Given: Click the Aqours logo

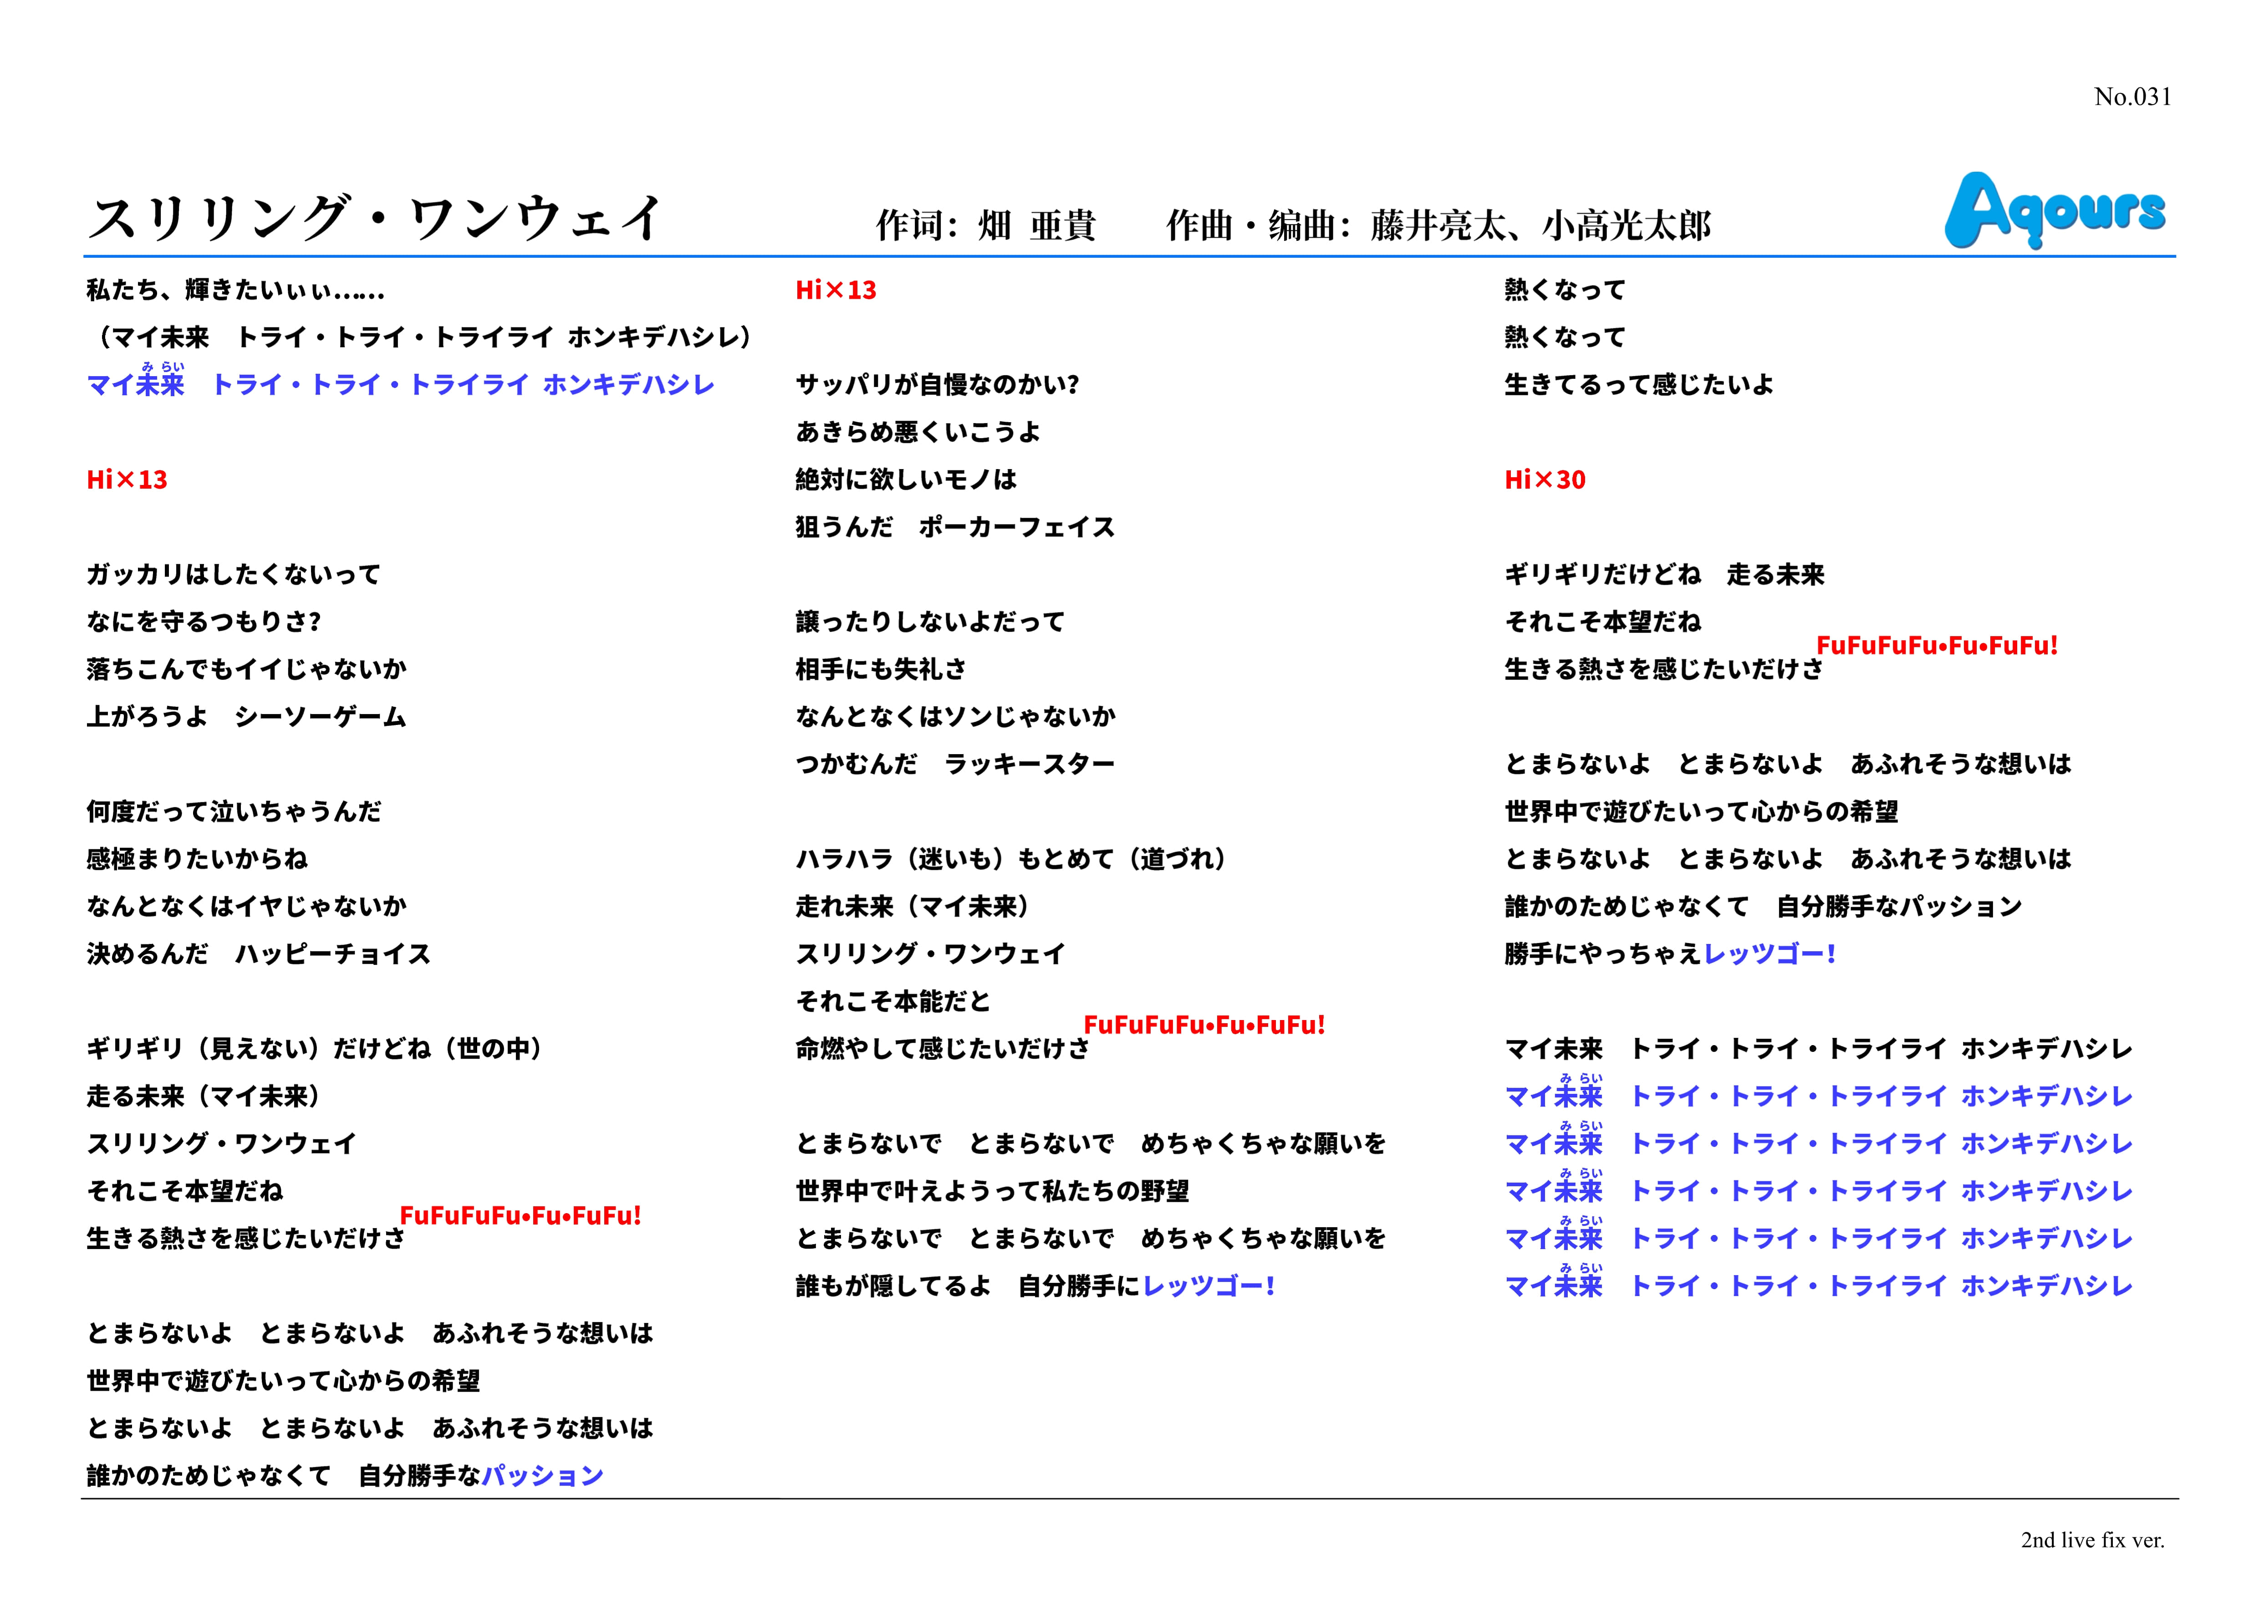Looking at the screenshot, I should (2055, 209).
